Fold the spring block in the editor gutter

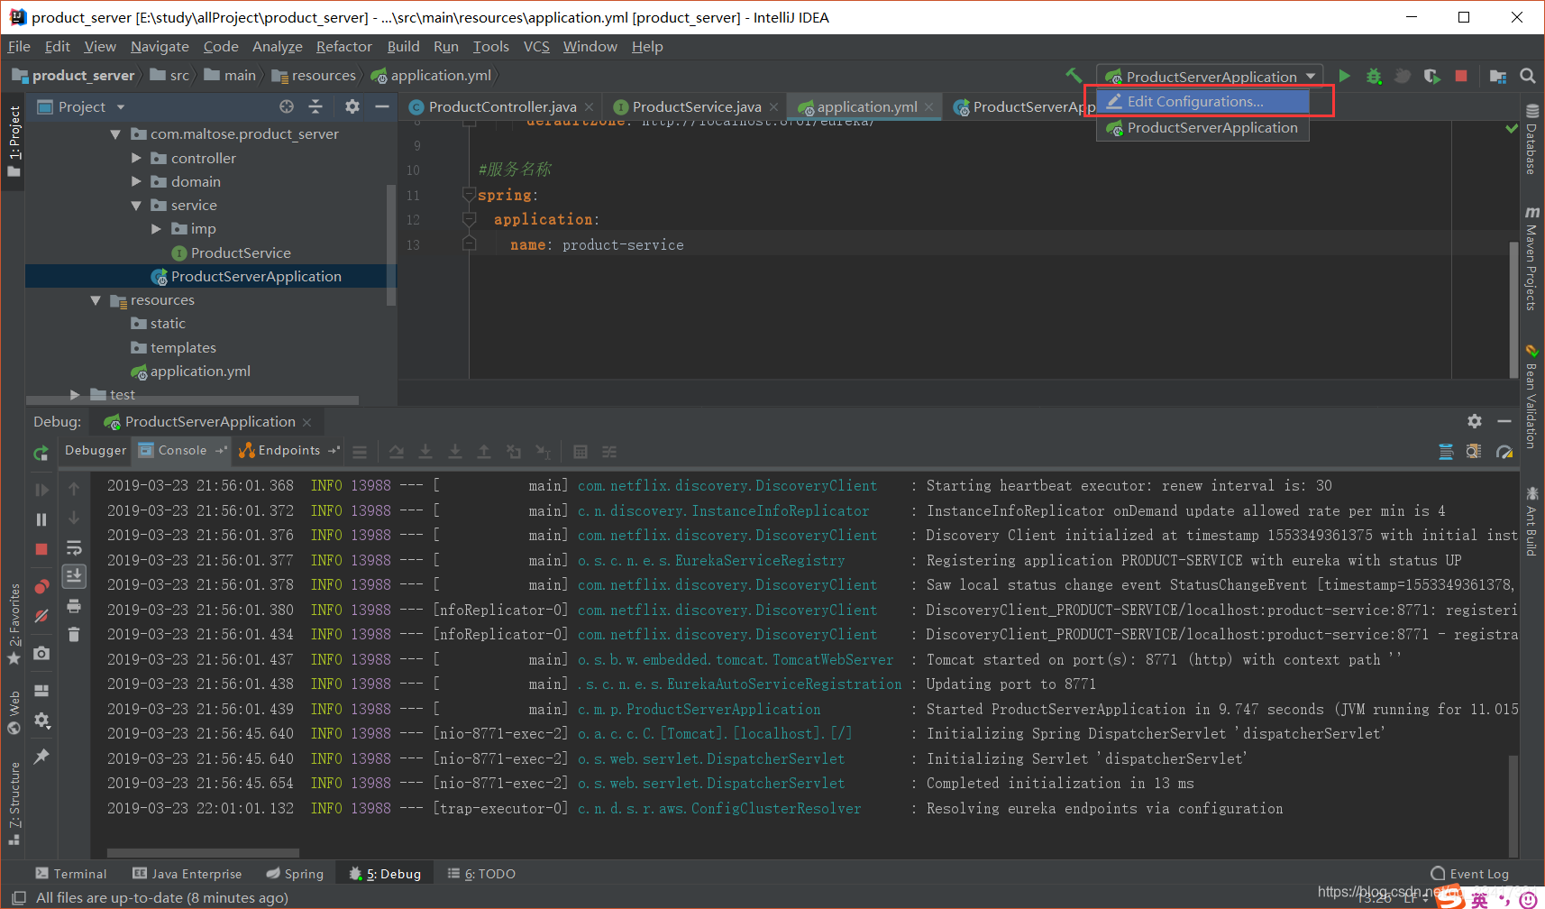click(x=469, y=194)
